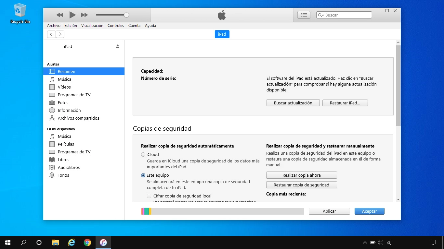Select the iCloud backup radio button
Viewport: 444px width, 249px height.
pyautogui.click(x=143, y=154)
